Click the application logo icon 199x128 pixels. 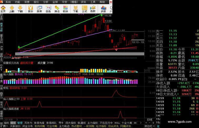(2, 2)
